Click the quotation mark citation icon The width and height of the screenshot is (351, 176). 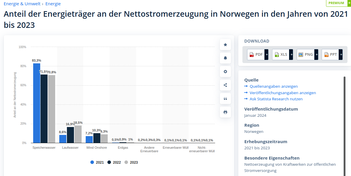pos(225,99)
